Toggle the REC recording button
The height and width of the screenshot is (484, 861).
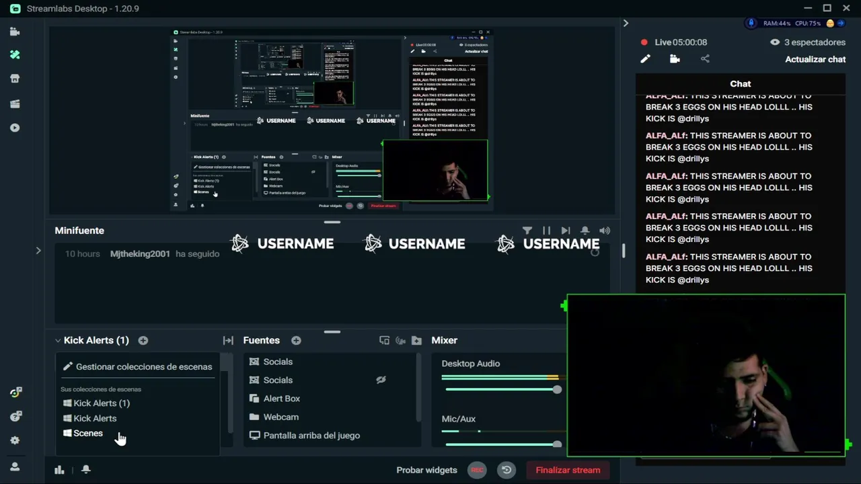coord(477,470)
